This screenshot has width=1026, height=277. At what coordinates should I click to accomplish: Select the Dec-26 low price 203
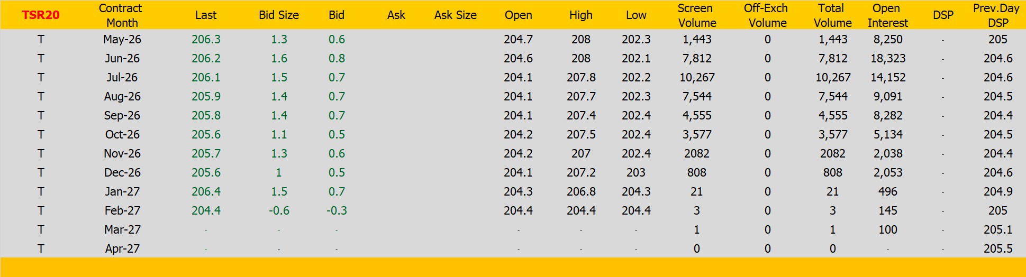[636, 173]
